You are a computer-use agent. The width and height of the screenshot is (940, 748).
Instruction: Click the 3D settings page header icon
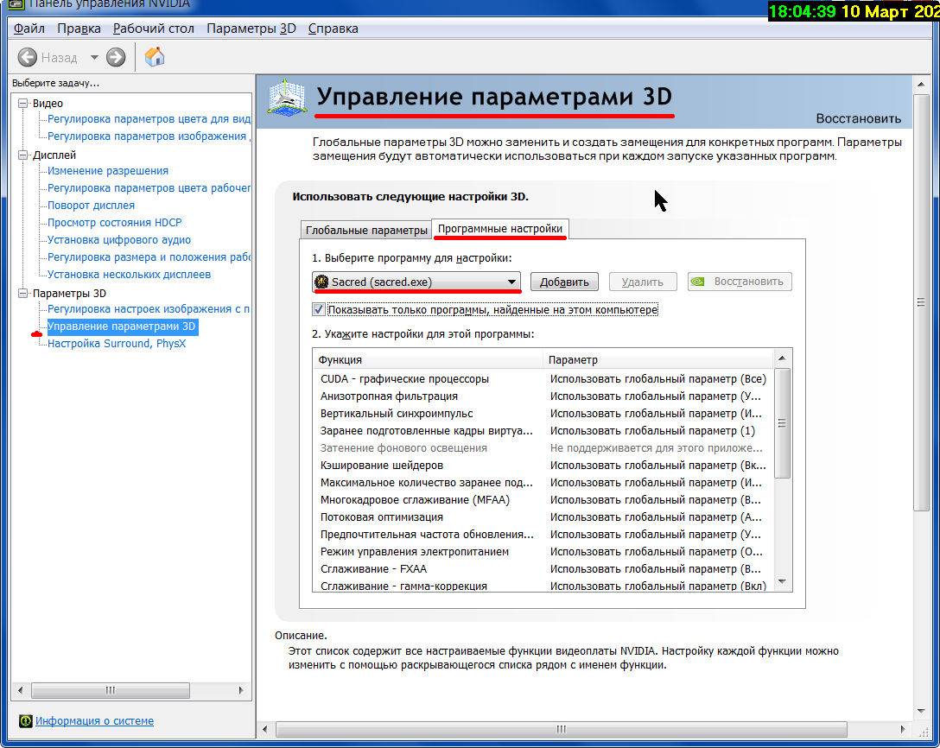[x=288, y=98]
